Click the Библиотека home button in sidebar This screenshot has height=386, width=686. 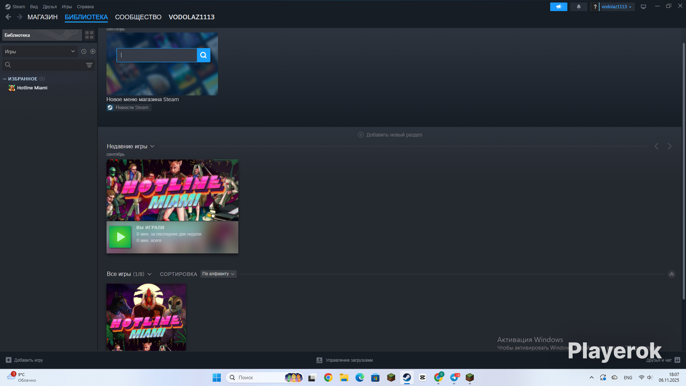click(x=42, y=35)
